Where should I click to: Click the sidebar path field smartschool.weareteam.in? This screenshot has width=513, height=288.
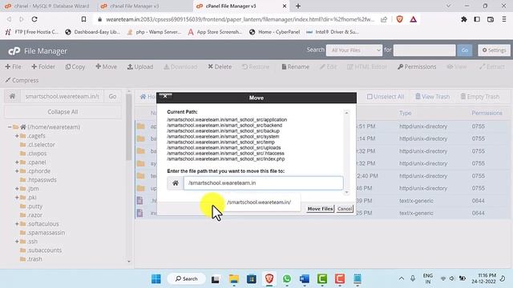tap(63, 96)
